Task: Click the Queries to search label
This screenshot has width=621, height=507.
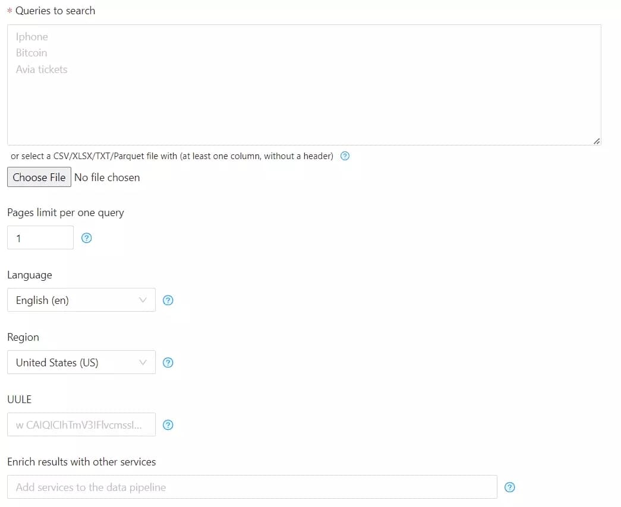Action: point(55,11)
